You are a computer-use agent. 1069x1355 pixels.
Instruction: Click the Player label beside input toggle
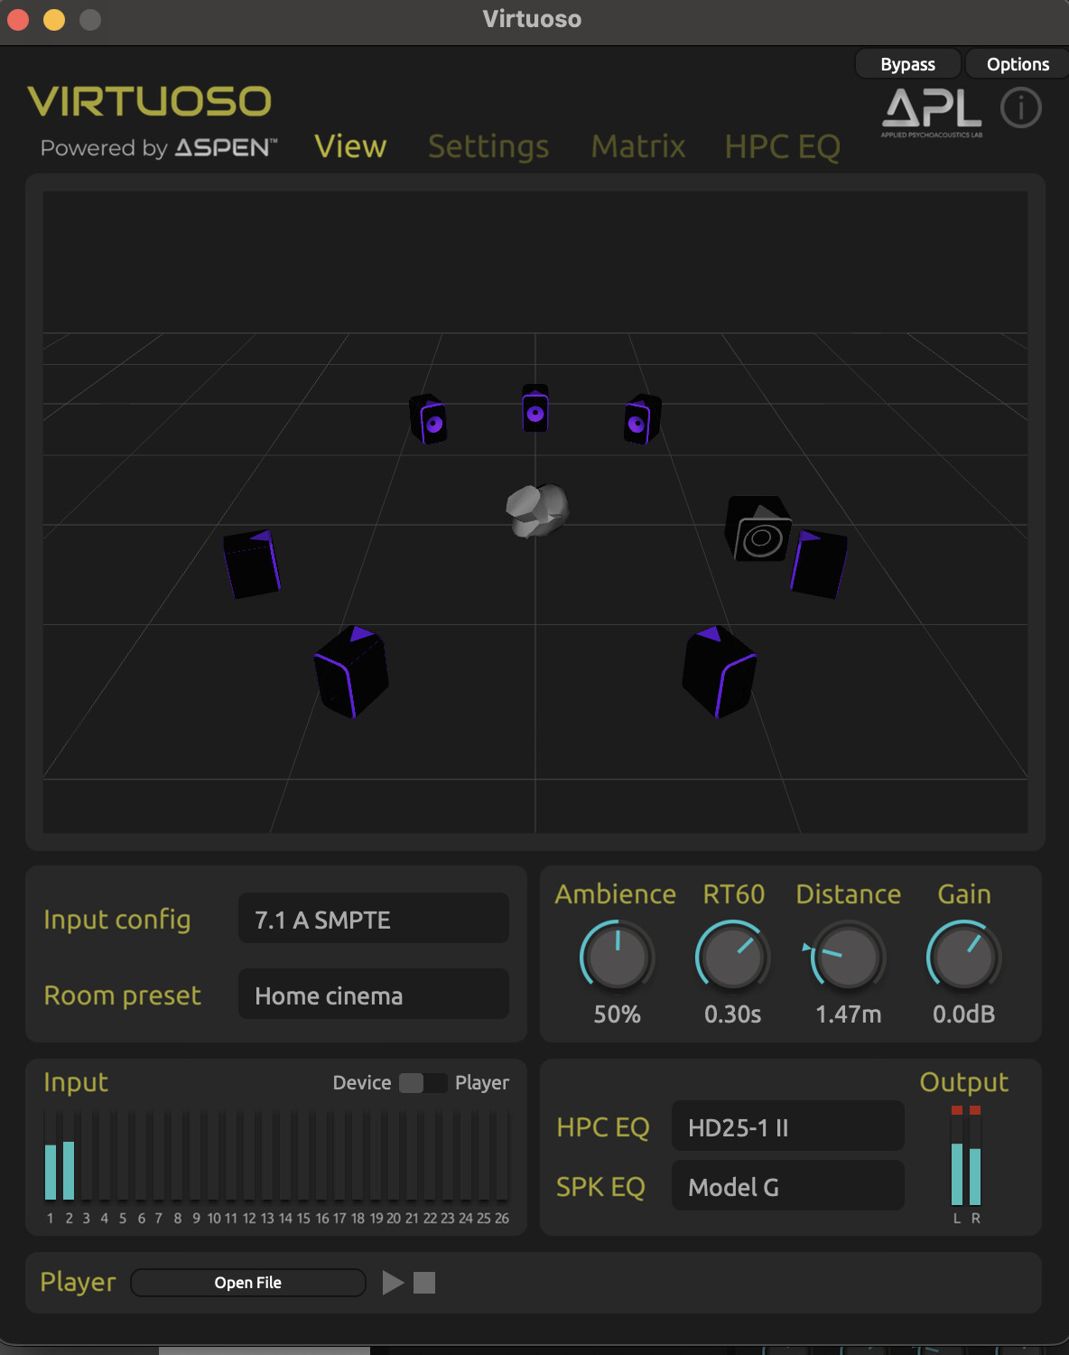(482, 1083)
